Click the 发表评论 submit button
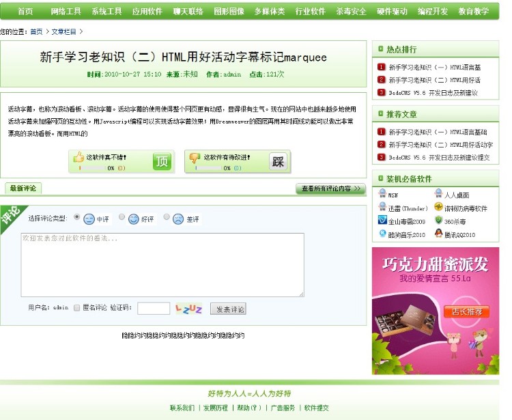The height and width of the screenshot is (420, 512). point(228,309)
